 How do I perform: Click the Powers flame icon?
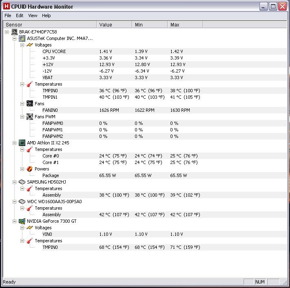(30, 169)
